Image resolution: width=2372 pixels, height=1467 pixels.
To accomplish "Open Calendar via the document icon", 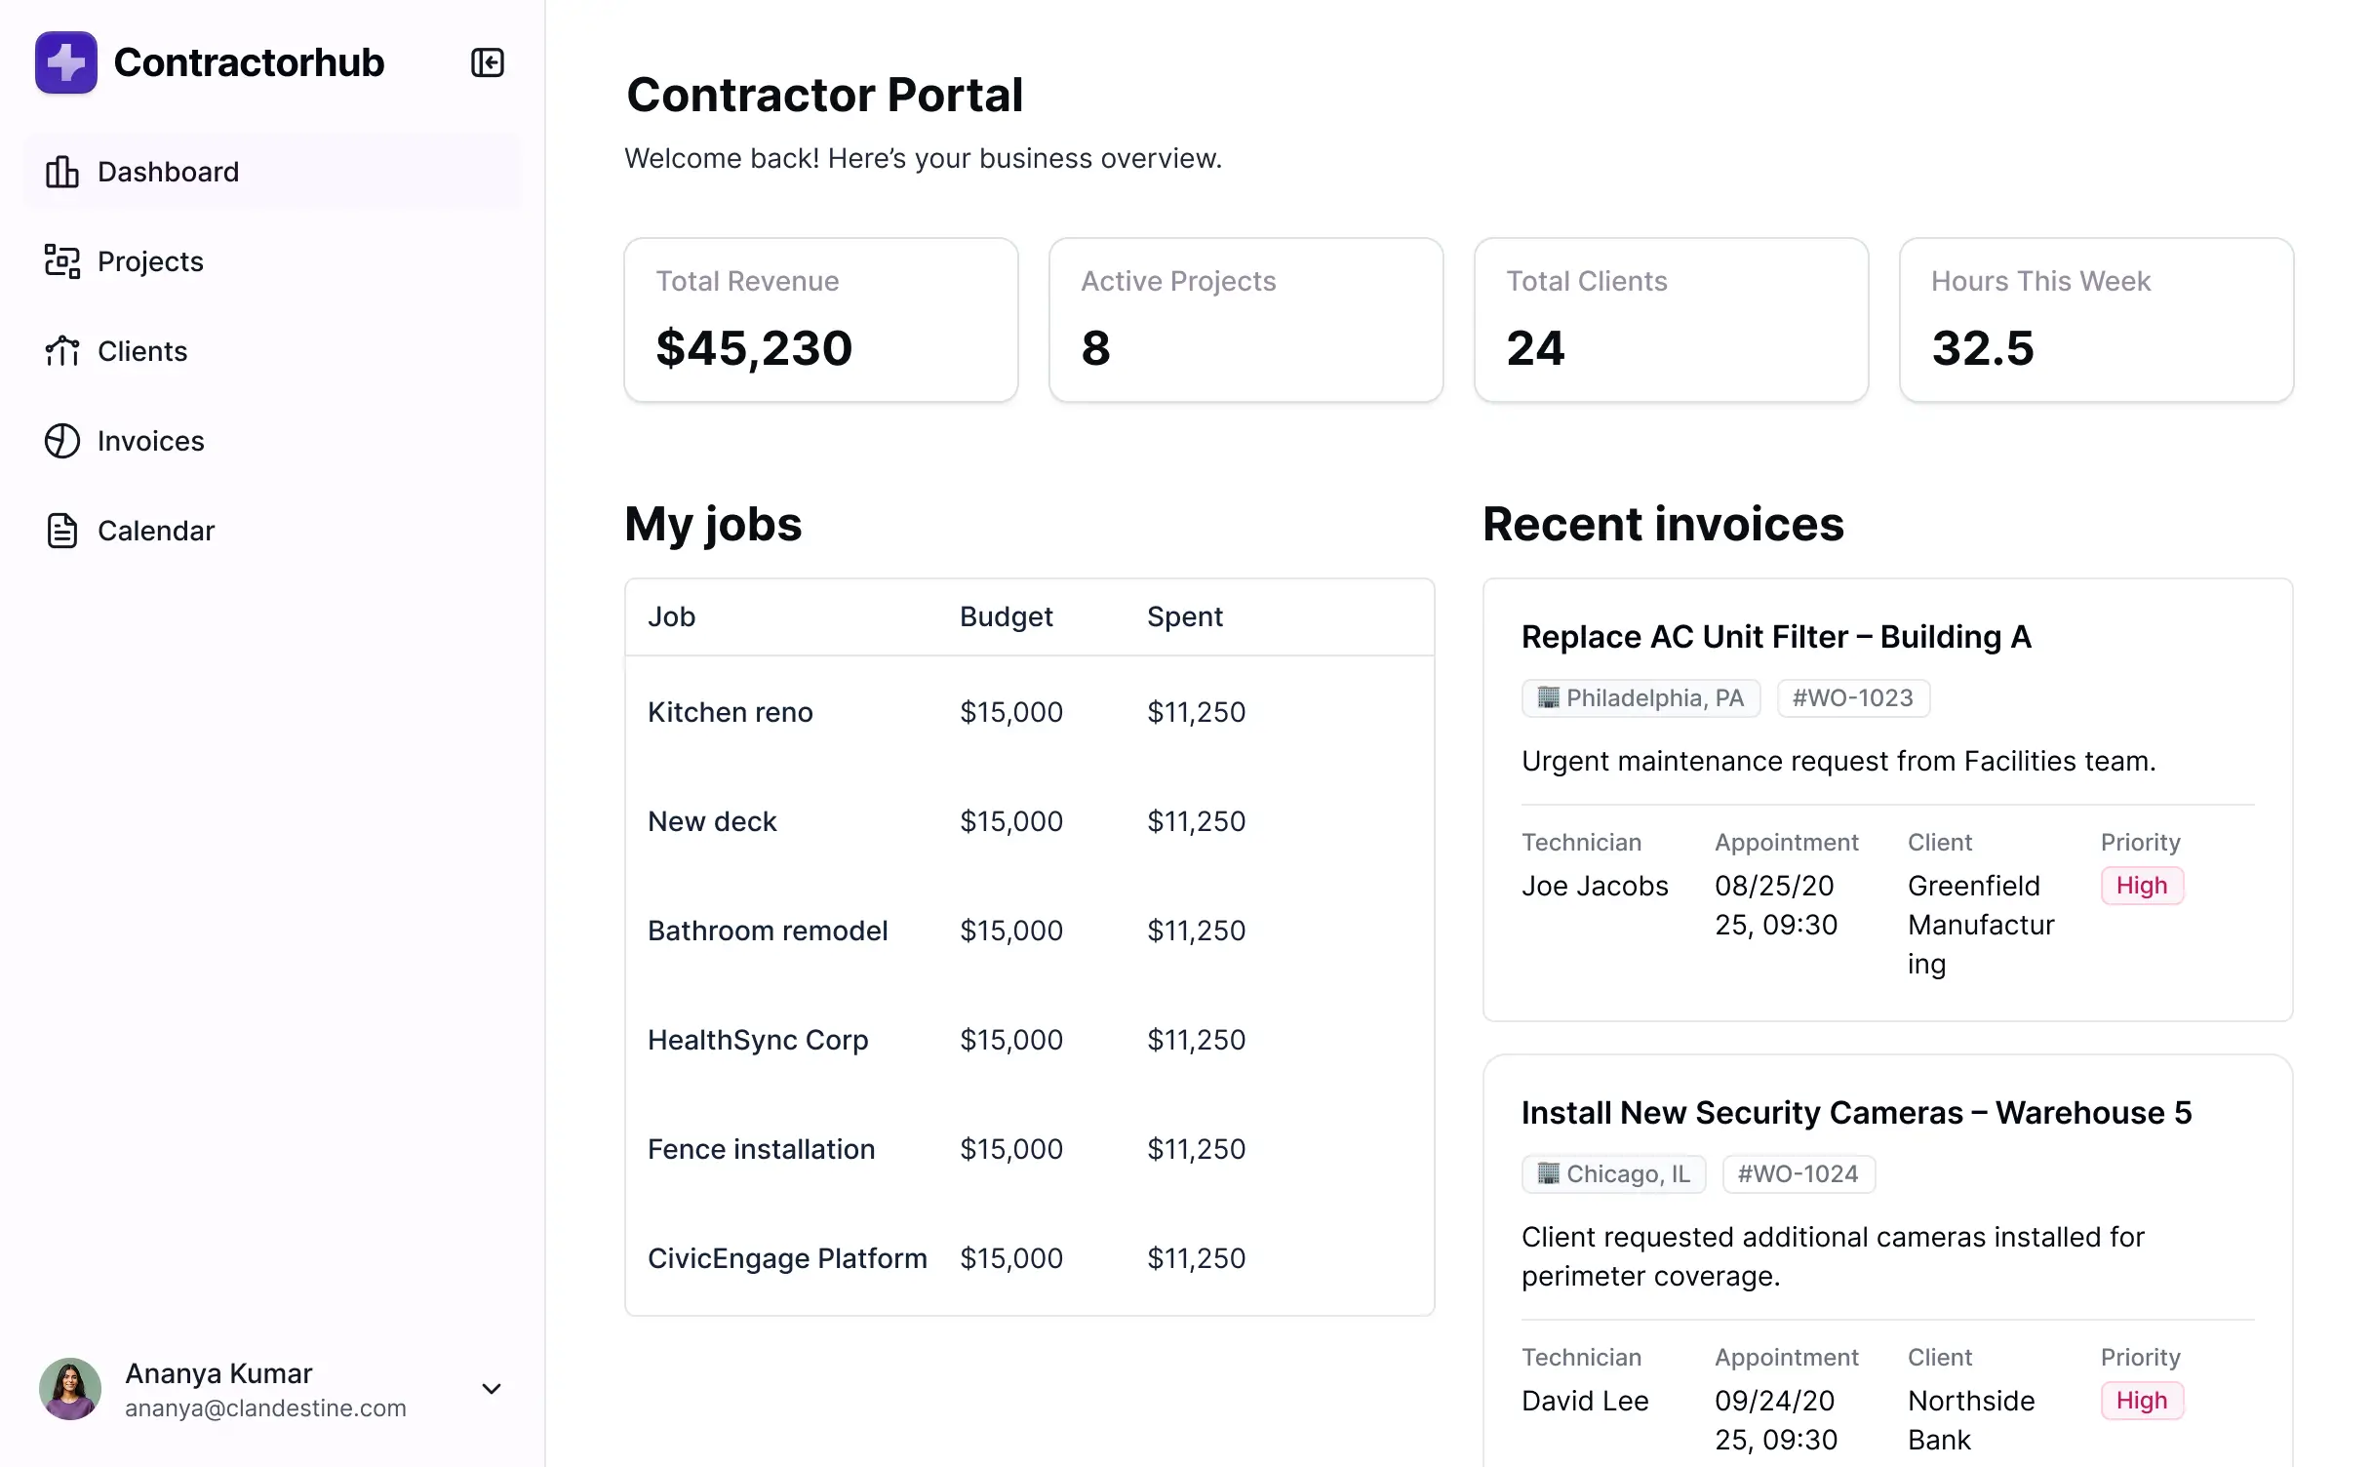I will tap(61, 531).
